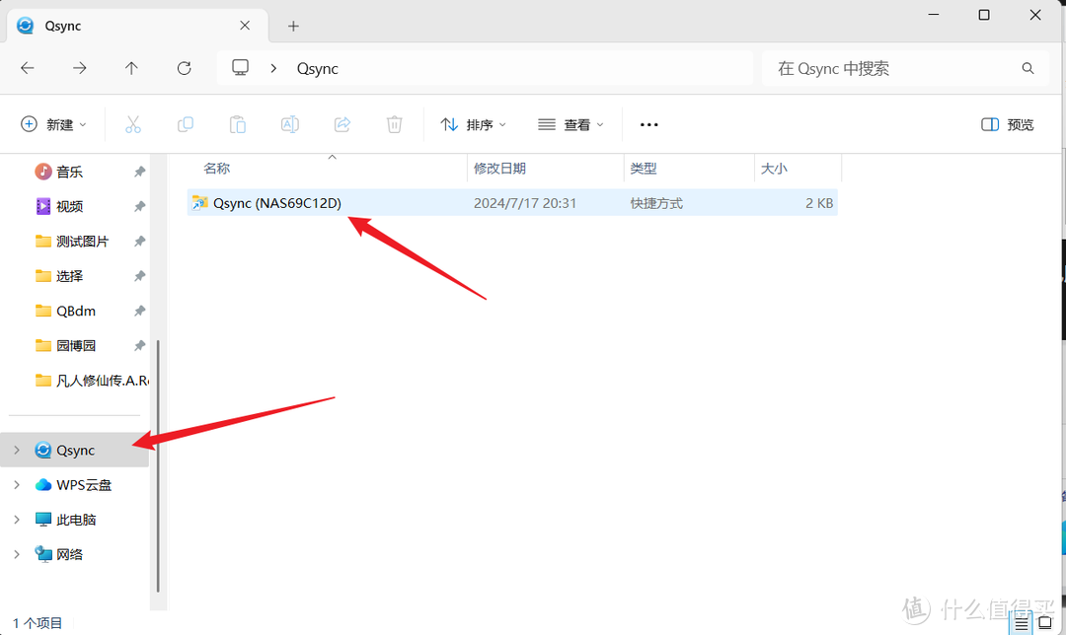
Task: Go up one folder level
Action: (131, 68)
